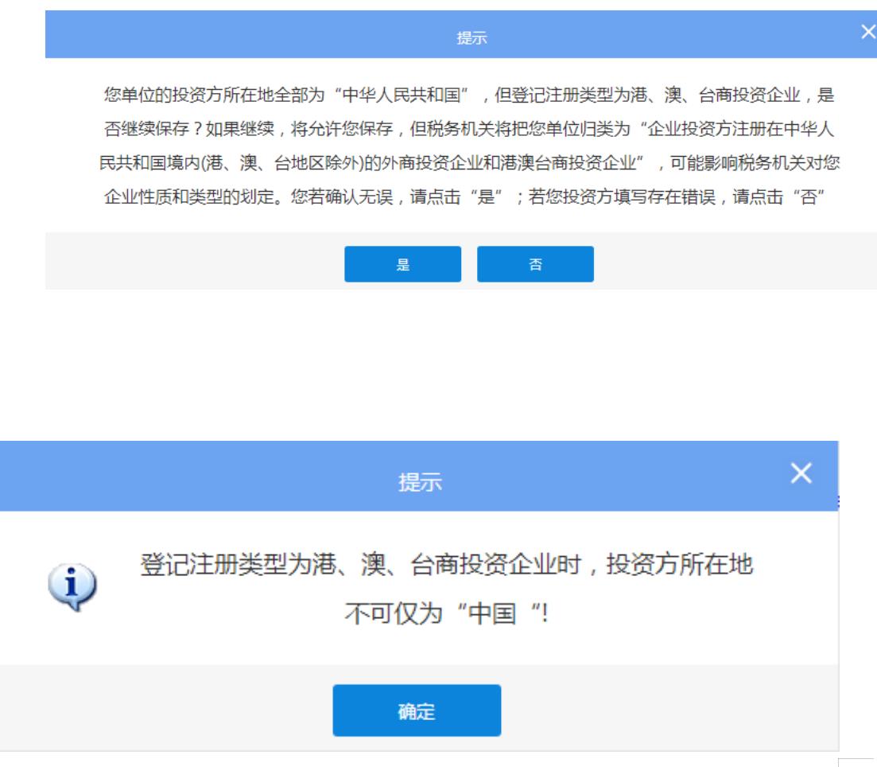Screen dimensions: 877x767
Task: Click the line starting with 民共和国境内
Action: 469,163
